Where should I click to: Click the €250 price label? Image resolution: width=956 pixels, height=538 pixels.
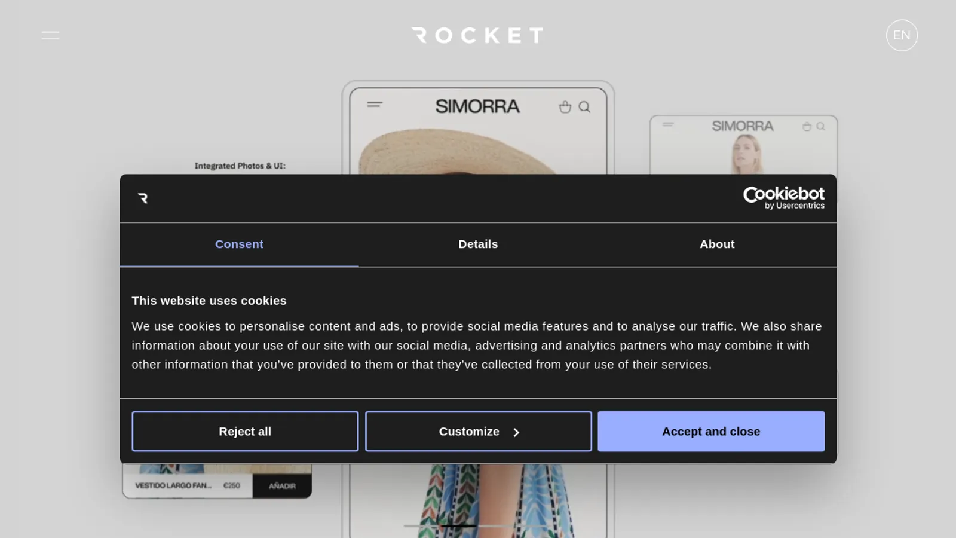tap(232, 485)
